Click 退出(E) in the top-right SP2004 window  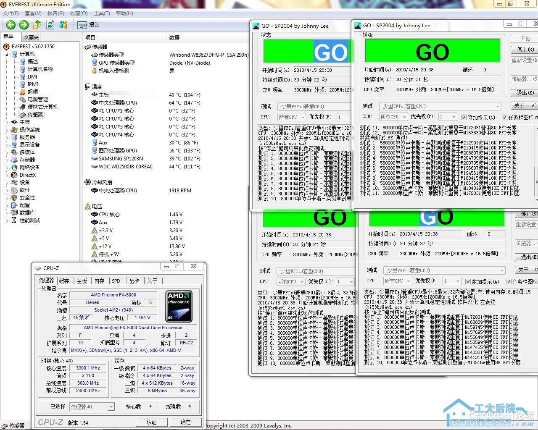pyautogui.click(x=525, y=93)
